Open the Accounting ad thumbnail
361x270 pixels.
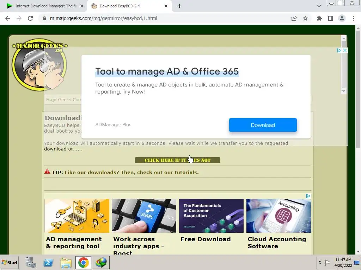[x=279, y=216]
